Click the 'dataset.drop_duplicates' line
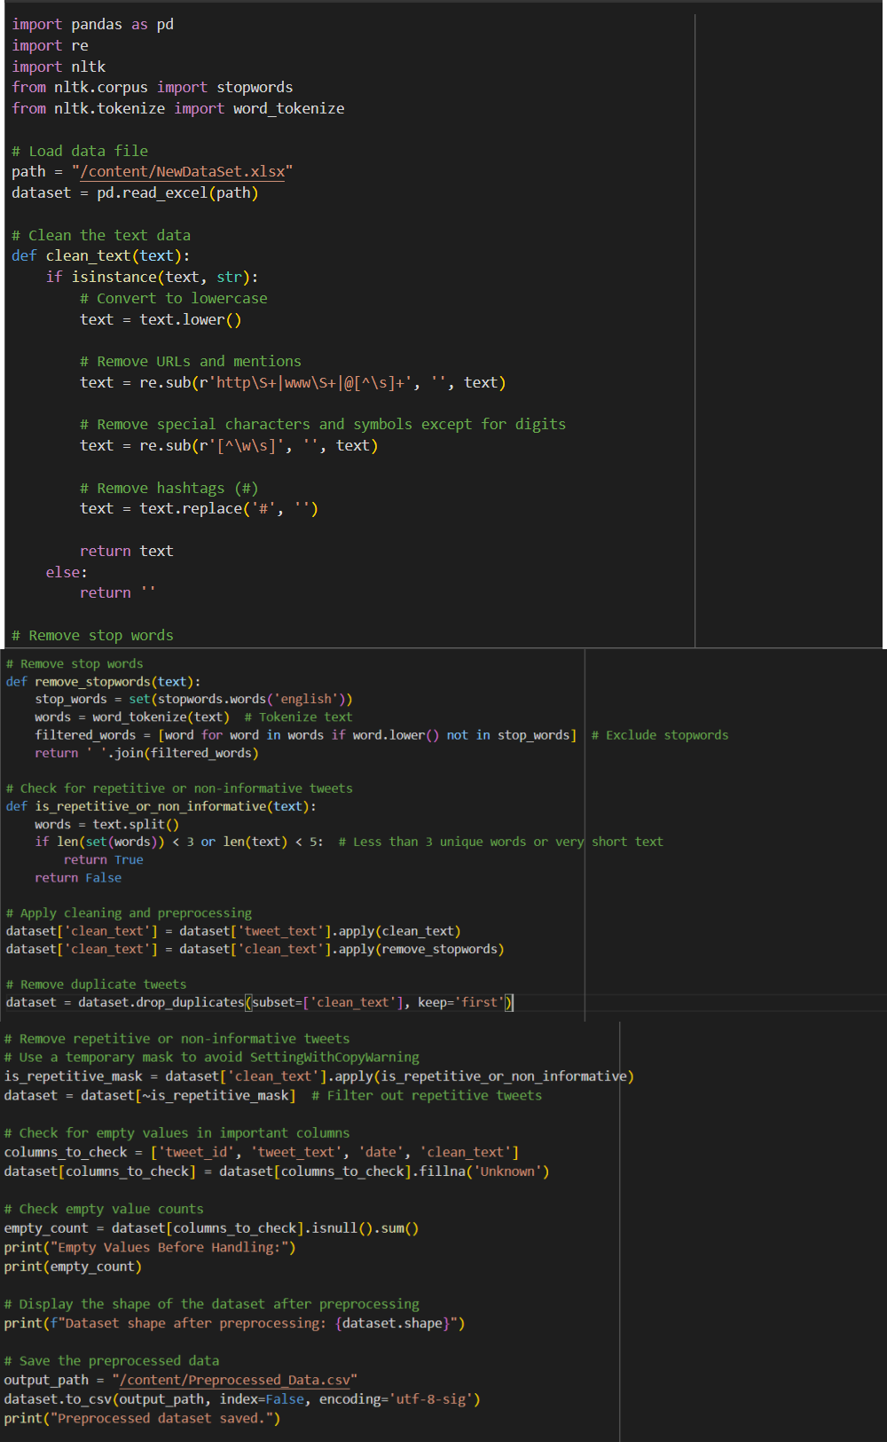Screen dimensions: 887x1442 coord(260,1002)
